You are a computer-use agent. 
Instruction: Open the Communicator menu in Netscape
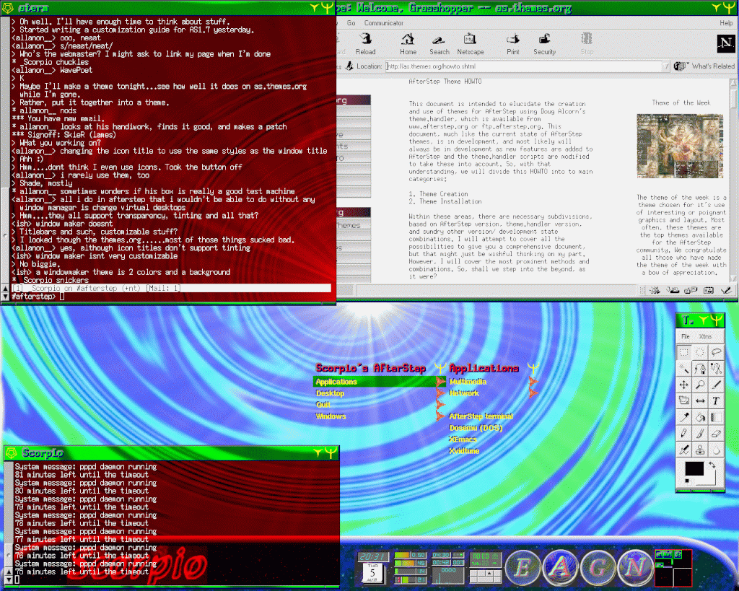[x=383, y=23]
